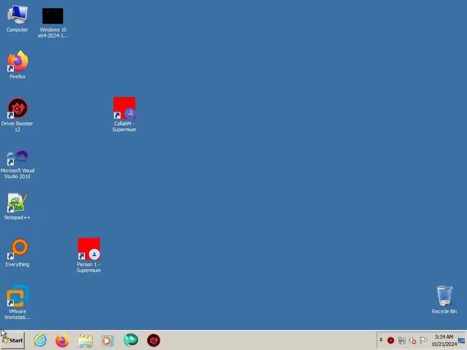The image size is (467, 350).
Task: Open the Start menu
Action: point(12,340)
